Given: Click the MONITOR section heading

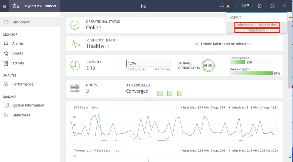Looking at the screenshot, I should [x=10, y=35].
